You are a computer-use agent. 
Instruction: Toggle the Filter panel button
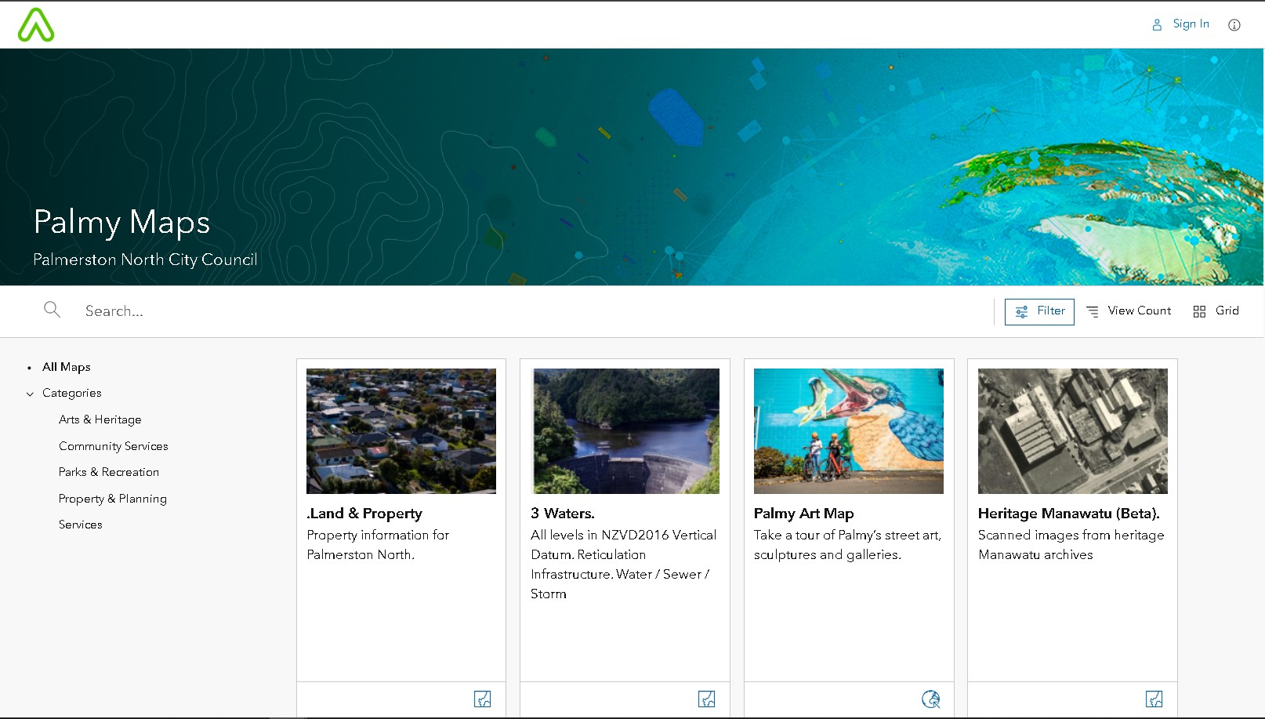tap(1039, 311)
